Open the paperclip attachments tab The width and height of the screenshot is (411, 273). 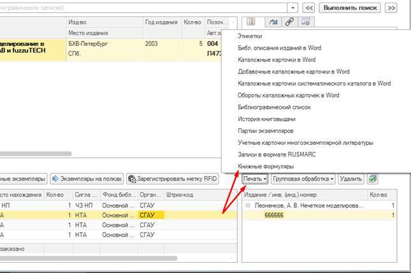tap(287, 22)
